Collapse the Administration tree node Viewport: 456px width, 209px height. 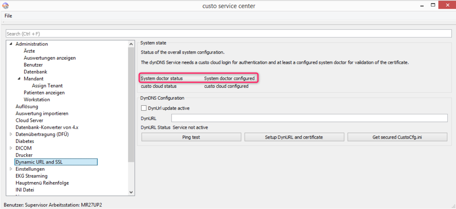pos(11,44)
